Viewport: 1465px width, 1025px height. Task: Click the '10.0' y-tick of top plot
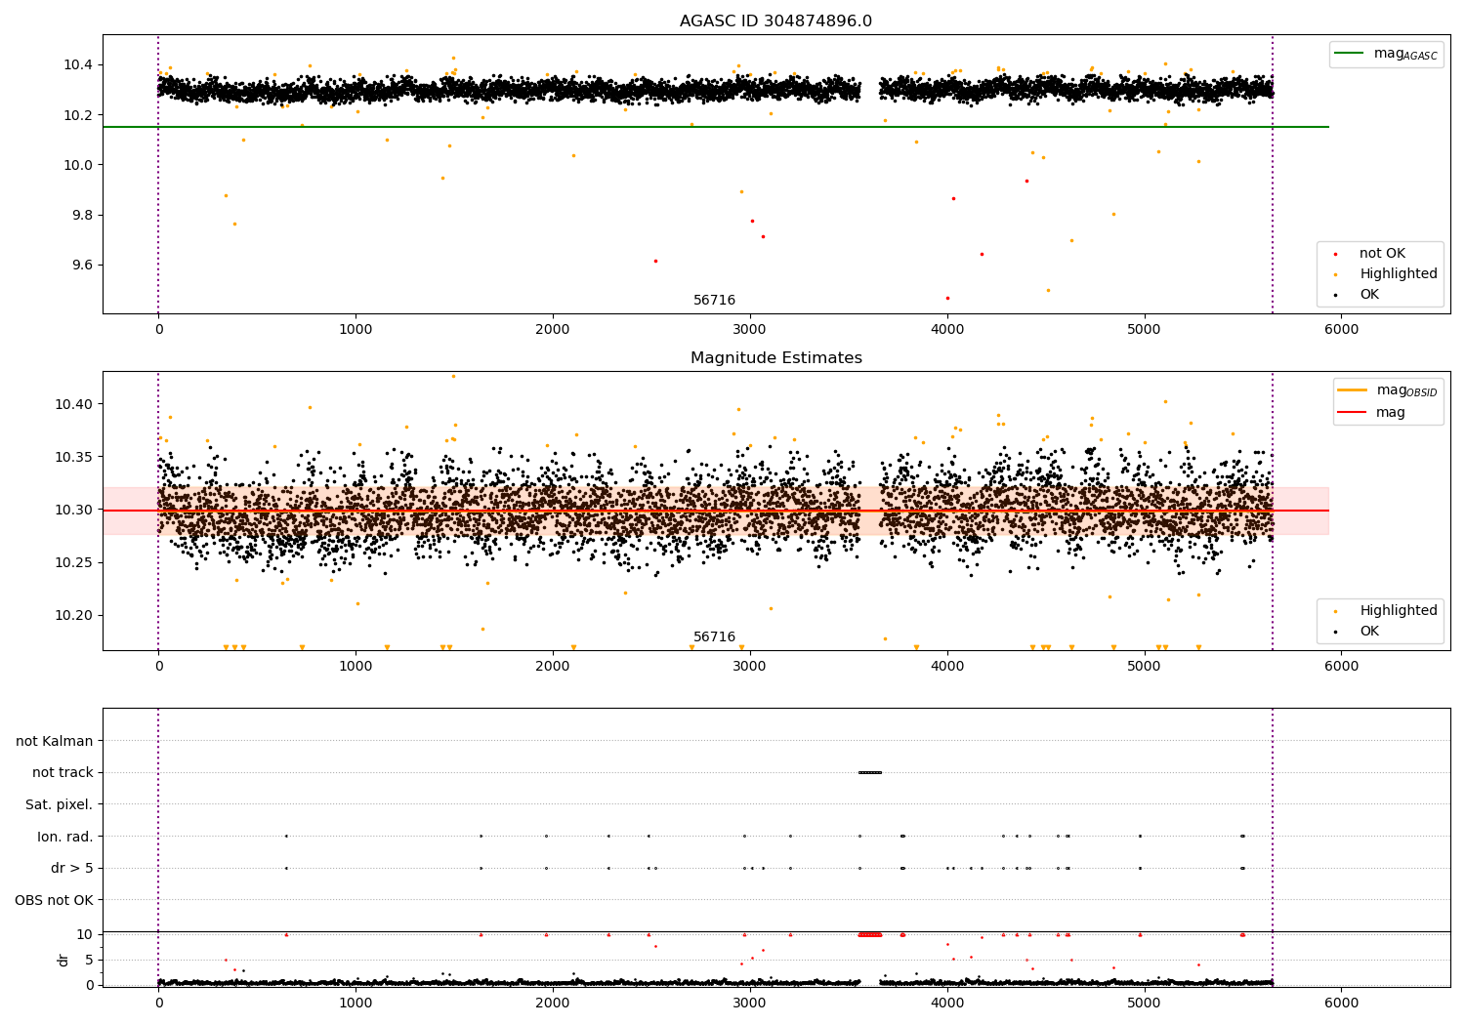click(x=78, y=165)
